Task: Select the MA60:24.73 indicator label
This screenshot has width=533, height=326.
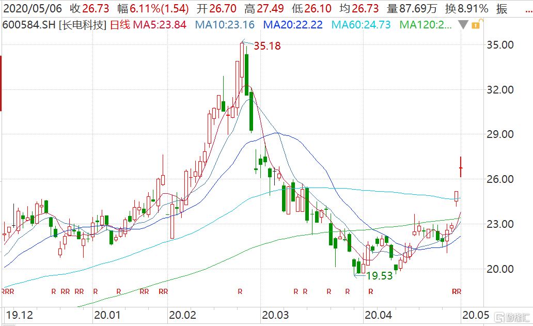Action: pyautogui.click(x=361, y=25)
